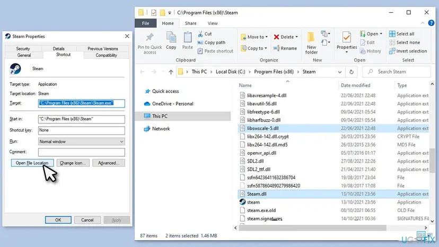This screenshot has height=247, width=439.
Task: Sort by Name column header
Action: 245,85
